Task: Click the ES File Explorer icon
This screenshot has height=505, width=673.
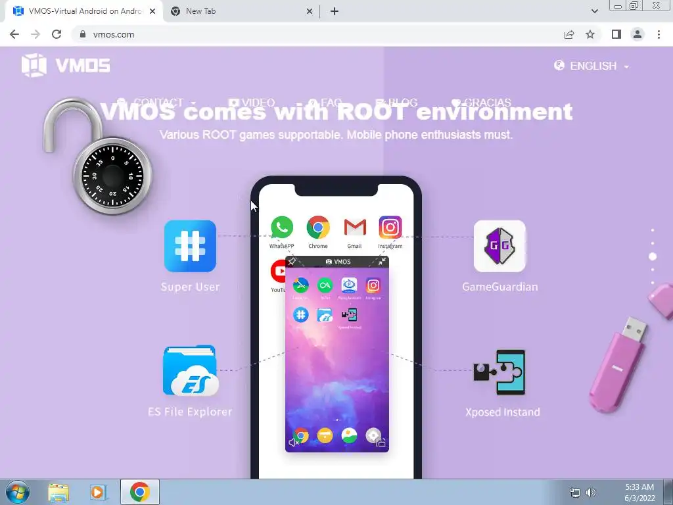Action: 191,370
